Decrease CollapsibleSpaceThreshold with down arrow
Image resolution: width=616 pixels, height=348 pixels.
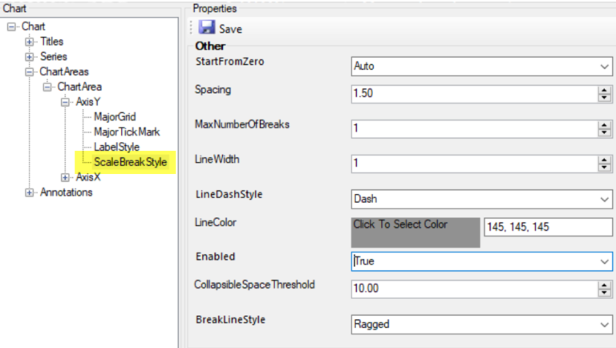pyautogui.click(x=604, y=293)
